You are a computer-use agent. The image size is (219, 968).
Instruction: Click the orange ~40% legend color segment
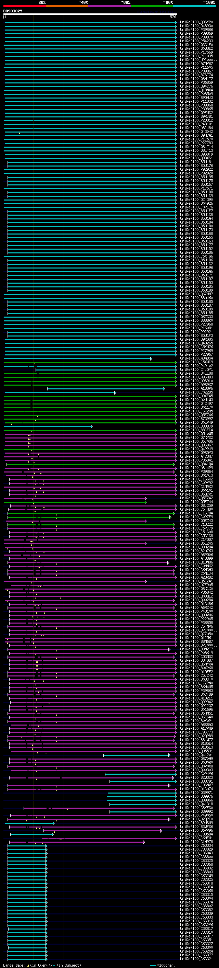(x=67, y=6)
